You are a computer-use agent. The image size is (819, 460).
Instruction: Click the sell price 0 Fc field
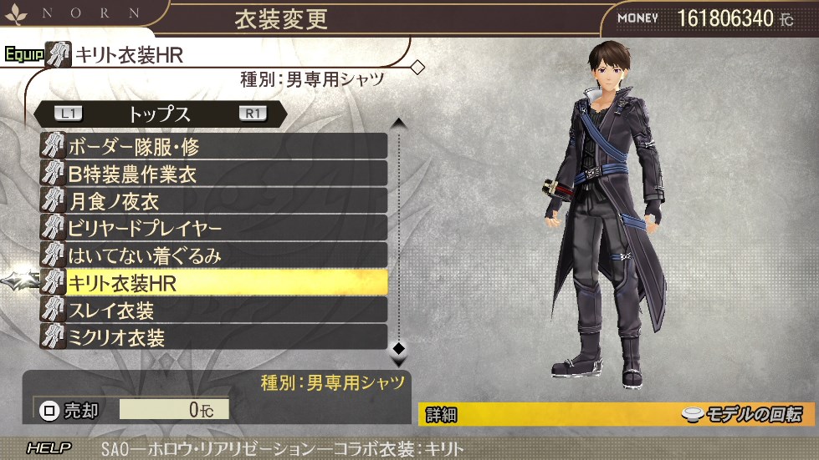coord(174,409)
